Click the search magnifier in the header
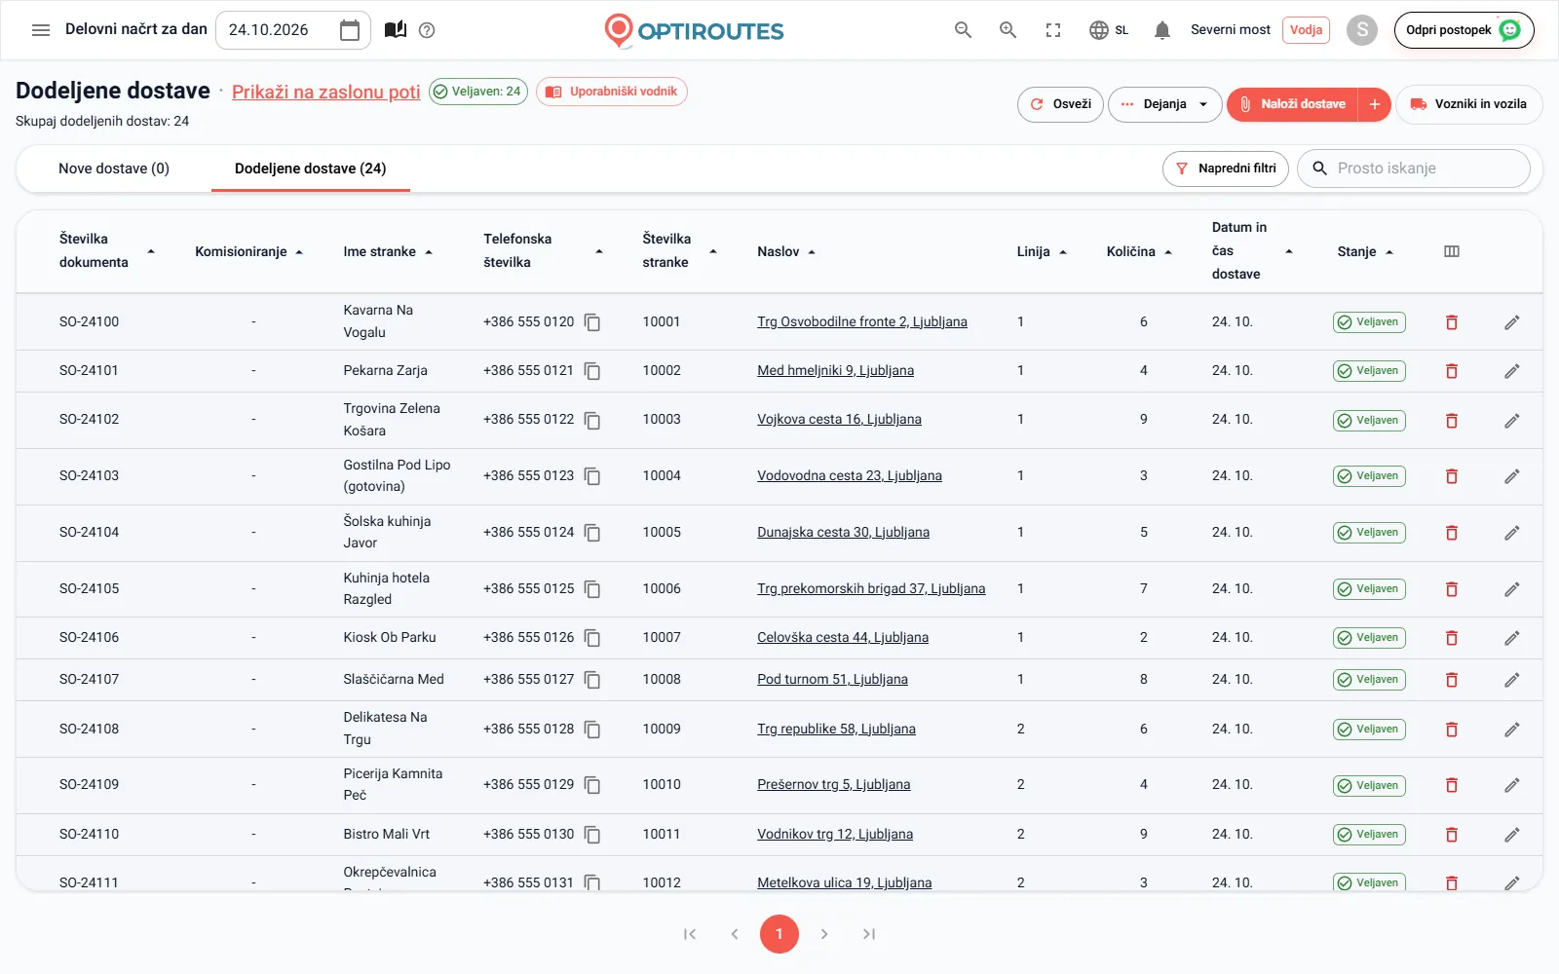 [963, 30]
